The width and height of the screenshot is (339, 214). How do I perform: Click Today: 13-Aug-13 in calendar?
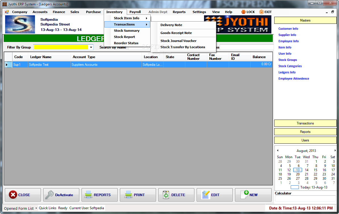click(309, 187)
